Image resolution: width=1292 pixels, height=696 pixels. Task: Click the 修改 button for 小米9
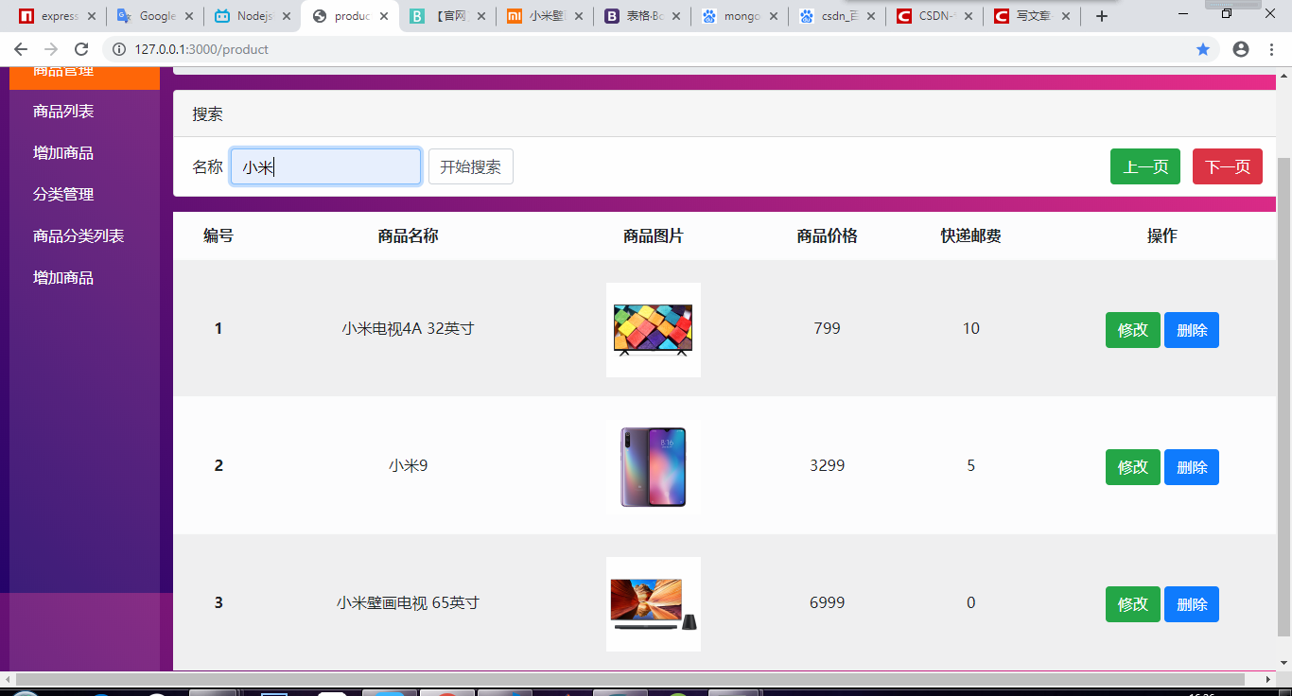pyautogui.click(x=1132, y=466)
